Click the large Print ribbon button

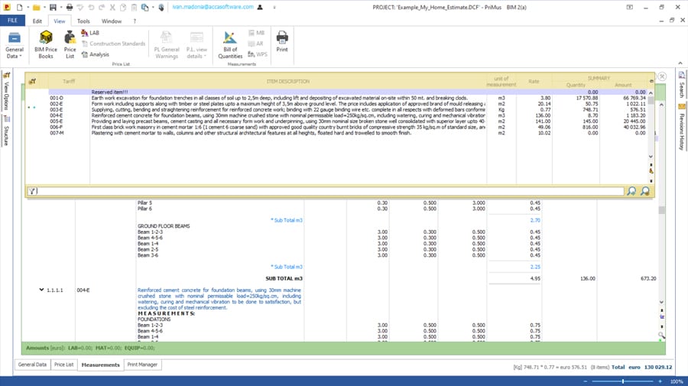tap(282, 41)
